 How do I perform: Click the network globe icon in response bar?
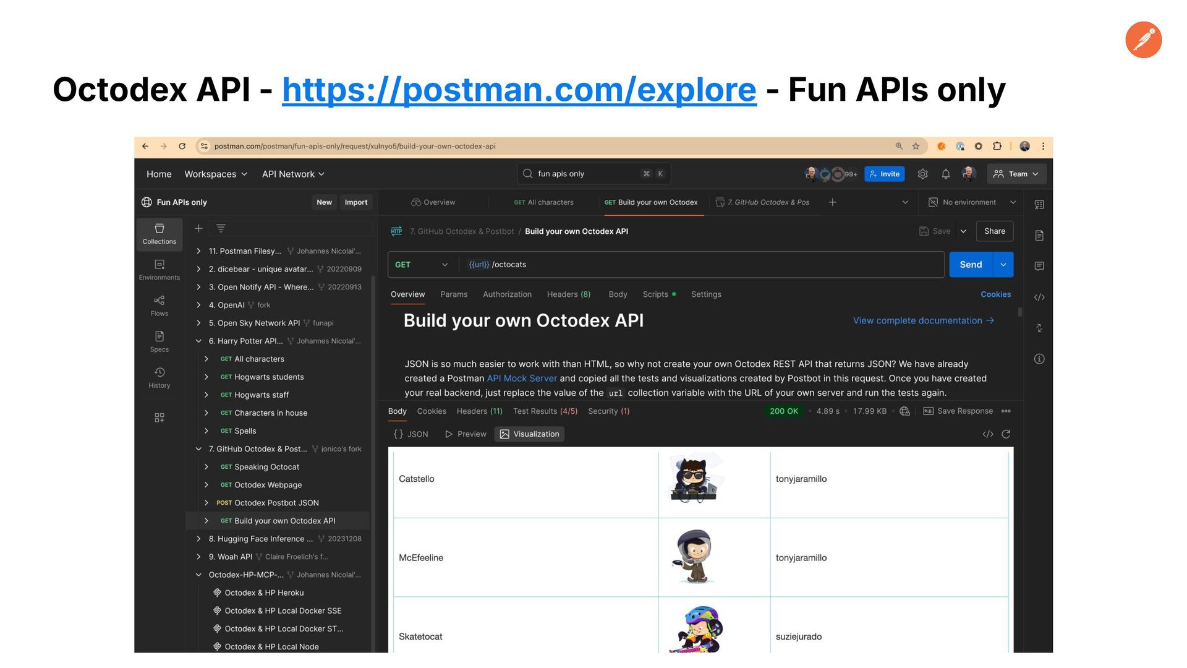point(905,411)
